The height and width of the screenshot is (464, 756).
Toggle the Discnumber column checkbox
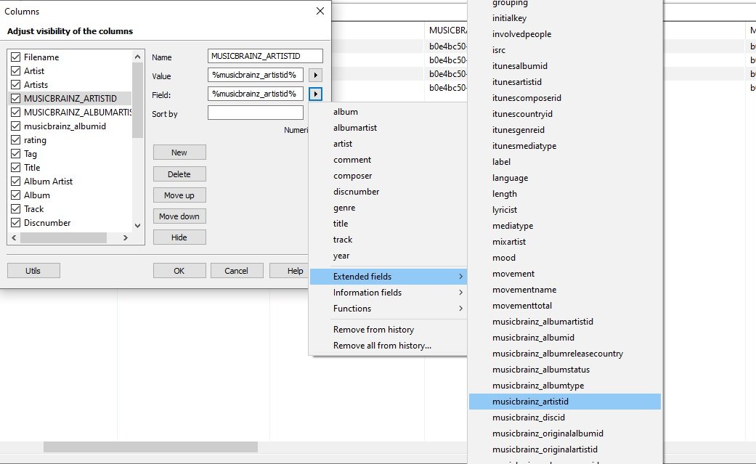[15, 223]
